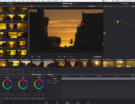Open the Curves palette
Viewport: 135px width, 104px height.
[13, 72]
